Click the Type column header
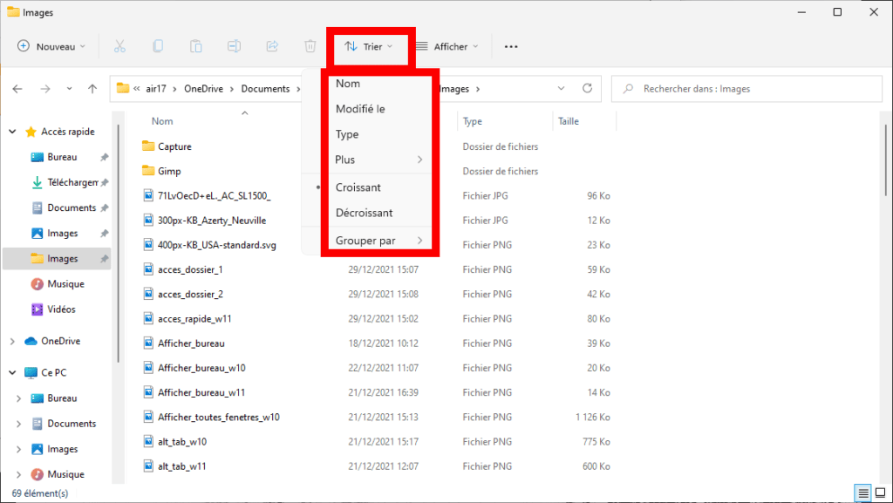This screenshot has height=503, width=893. (x=472, y=121)
